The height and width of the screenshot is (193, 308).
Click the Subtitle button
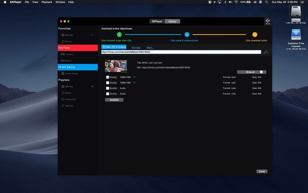pyautogui.click(x=114, y=100)
